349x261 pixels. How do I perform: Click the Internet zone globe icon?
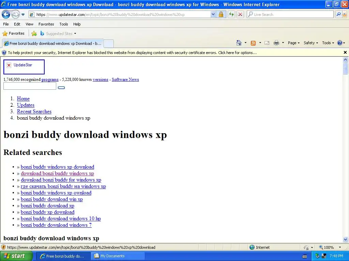252,247
